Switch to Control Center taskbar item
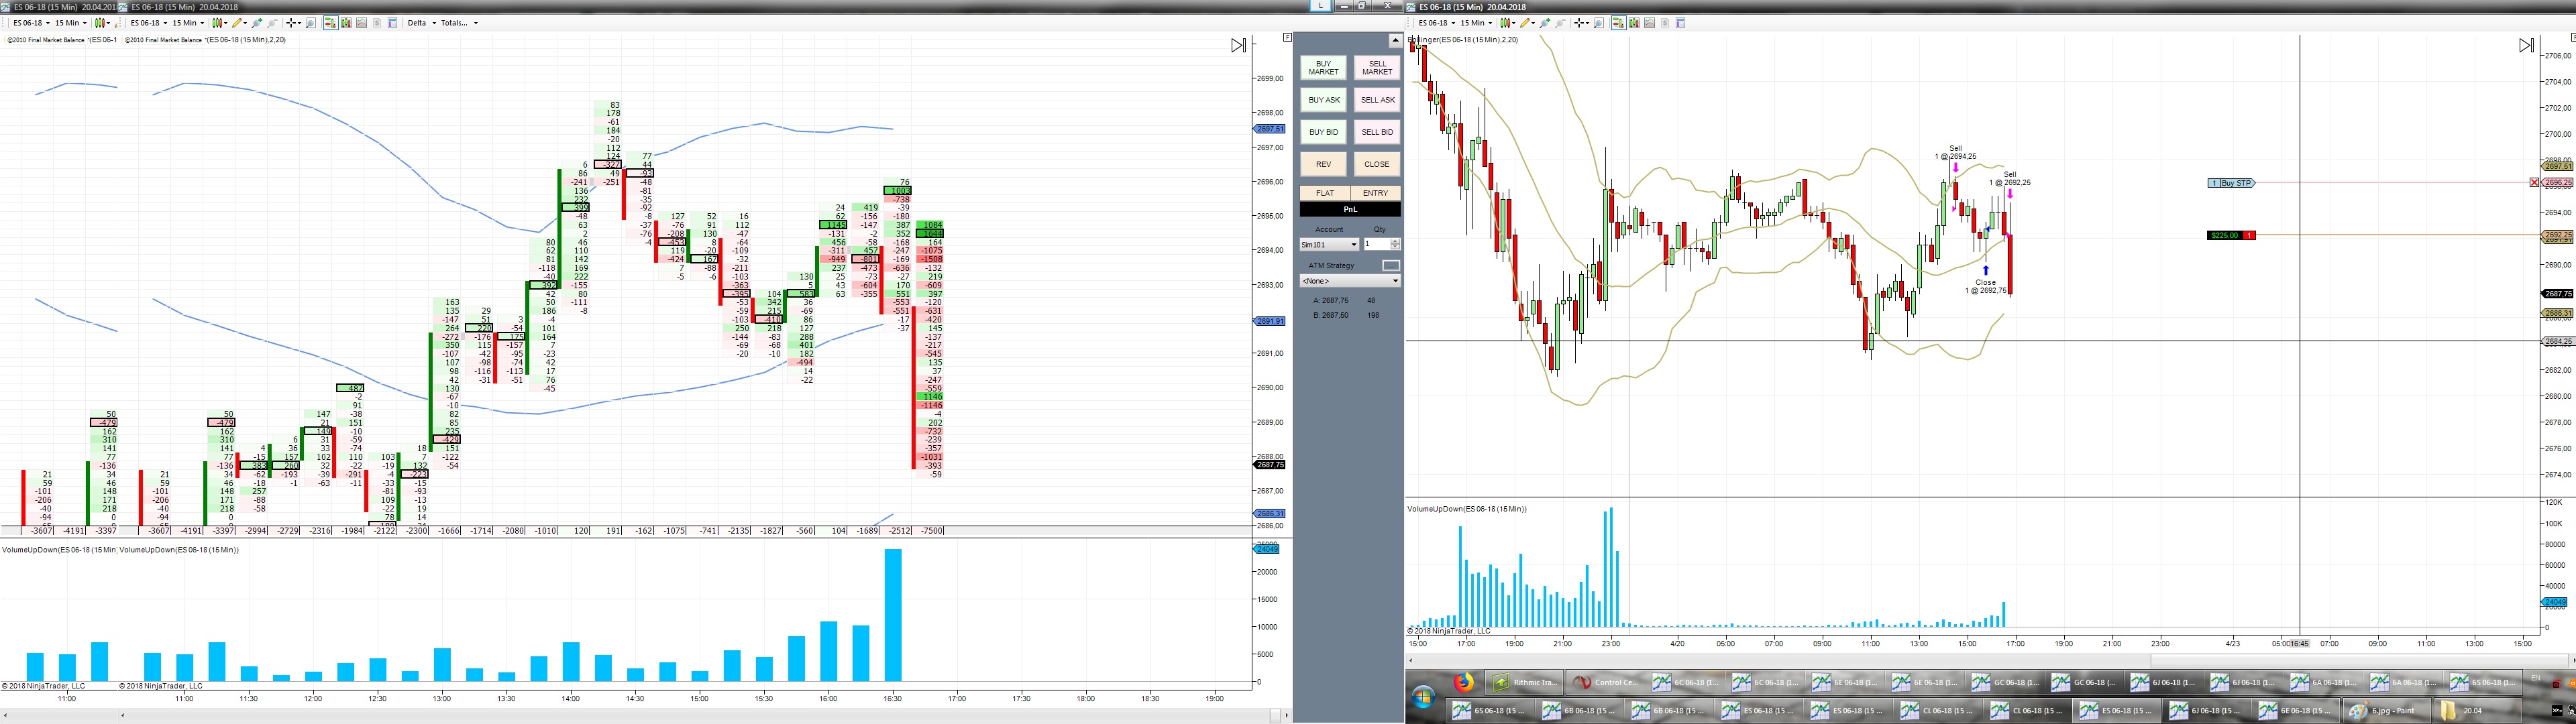The image size is (2576, 724). coord(1604,683)
